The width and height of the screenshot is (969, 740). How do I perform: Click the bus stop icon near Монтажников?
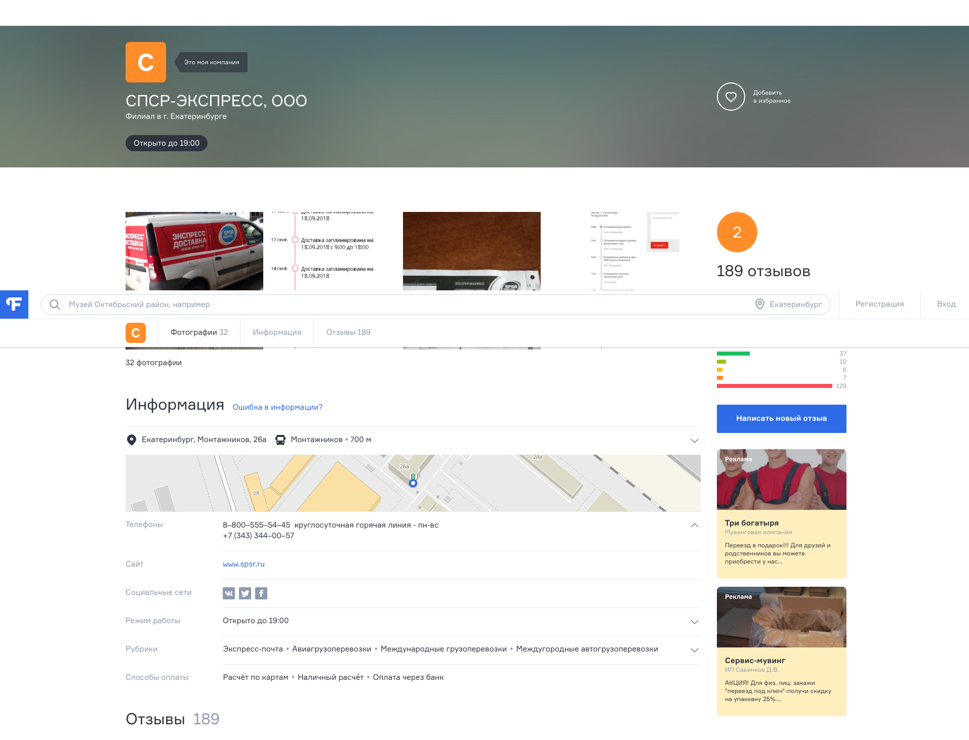pos(280,440)
